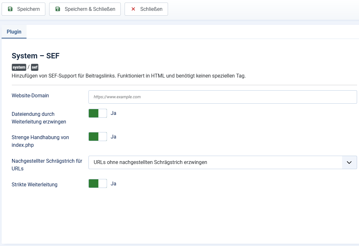
Task: Select the System – SEF heading
Action: pyautogui.click(x=35, y=56)
